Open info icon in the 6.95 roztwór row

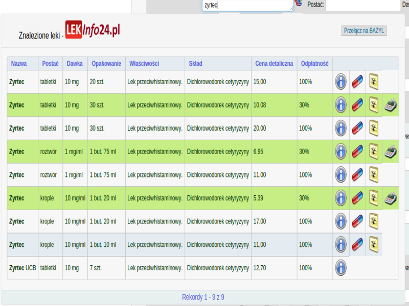pos(340,151)
